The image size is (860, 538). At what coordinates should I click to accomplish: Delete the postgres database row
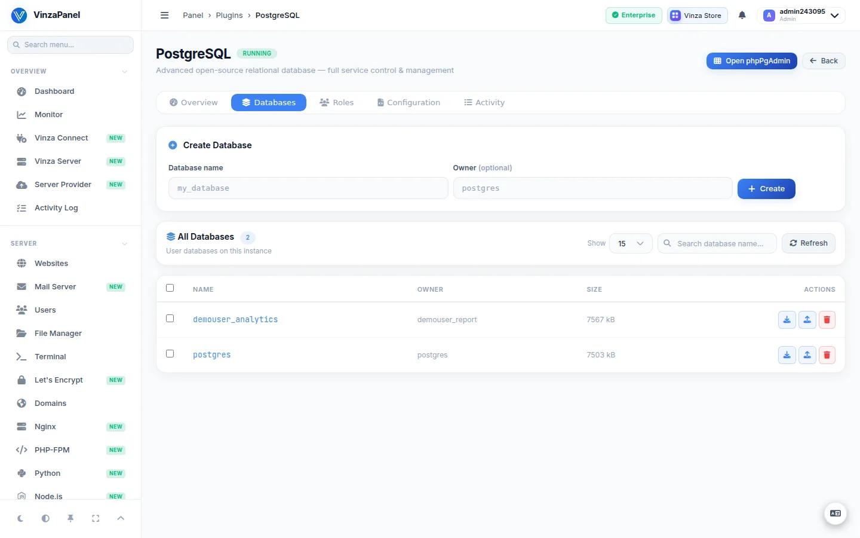point(827,355)
